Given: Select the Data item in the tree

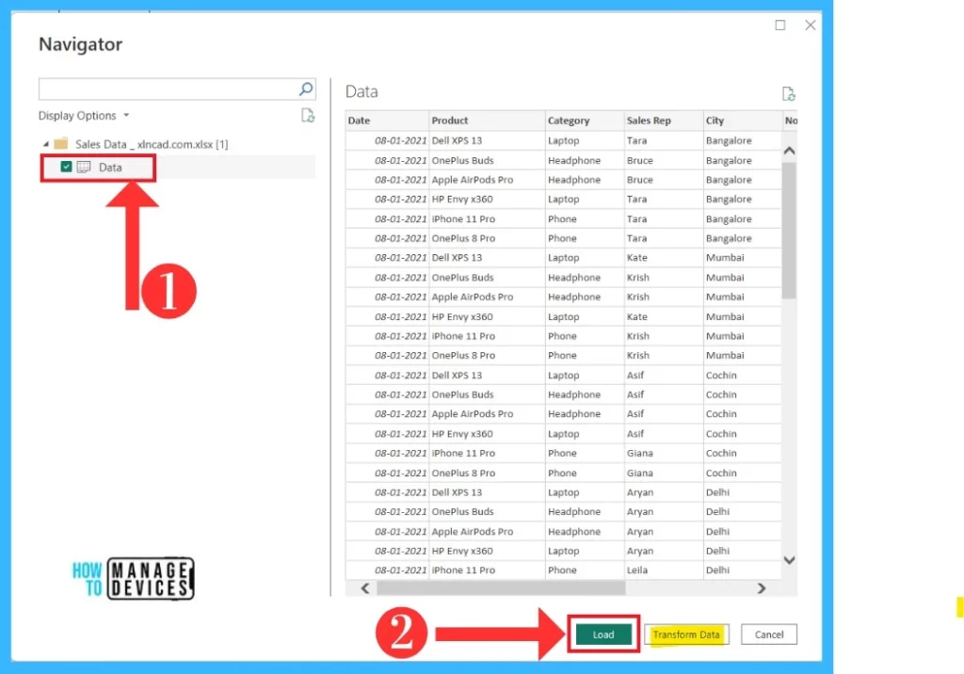Looking at the screenshot, I should coord(110,168).
